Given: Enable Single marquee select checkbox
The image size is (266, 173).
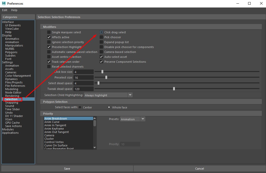Looking at the screenshot, I should [49, 32].
